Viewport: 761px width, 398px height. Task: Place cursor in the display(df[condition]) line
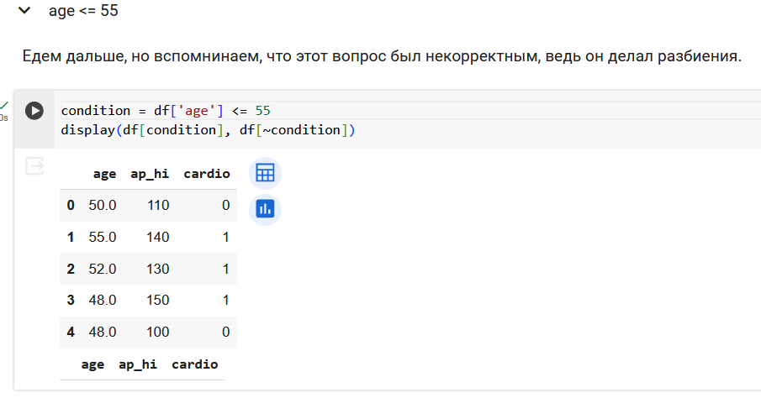pyautogui.click(x=208, y=130)
